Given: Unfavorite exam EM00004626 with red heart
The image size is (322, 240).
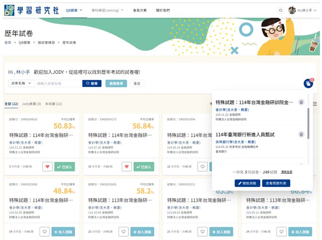Looking at the screenshot, I should [x=47, y=167].
